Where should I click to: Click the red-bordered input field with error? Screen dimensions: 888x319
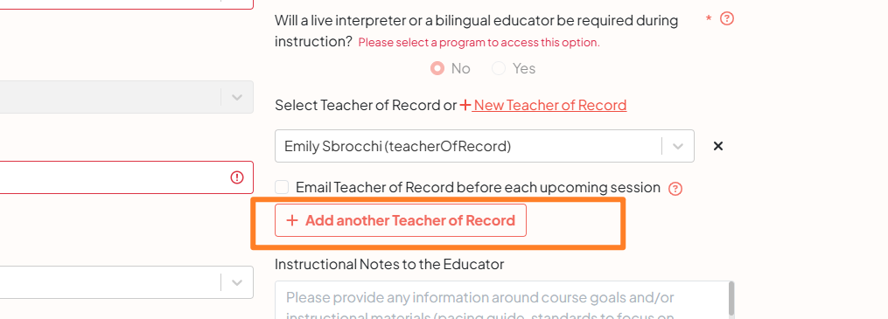[126, 177]
